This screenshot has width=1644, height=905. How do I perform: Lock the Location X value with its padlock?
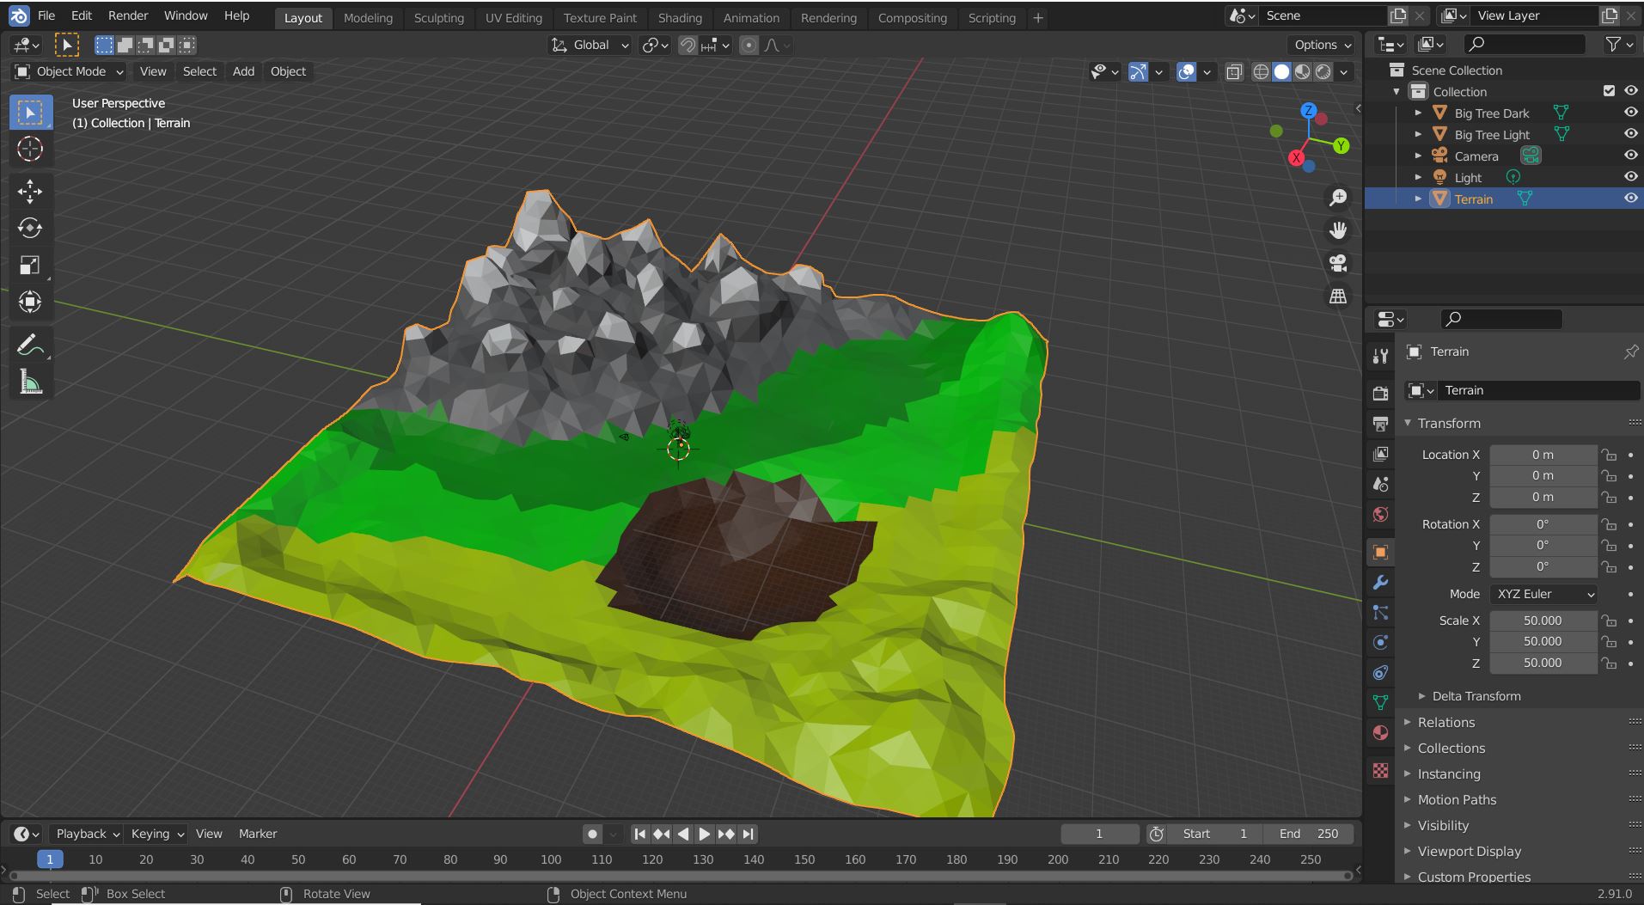pos(1608,454)
